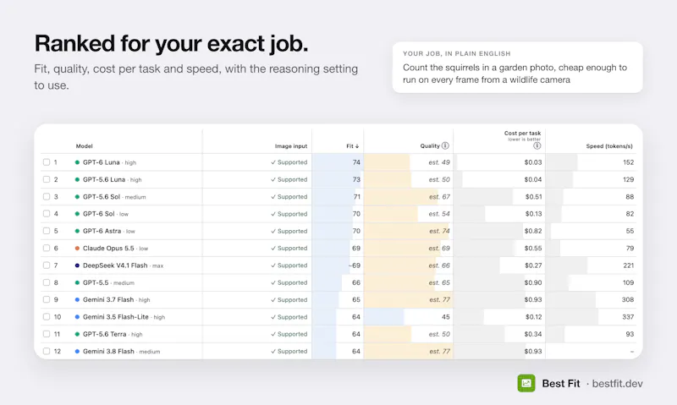Click the Cost per task column header

click(522, 134)
